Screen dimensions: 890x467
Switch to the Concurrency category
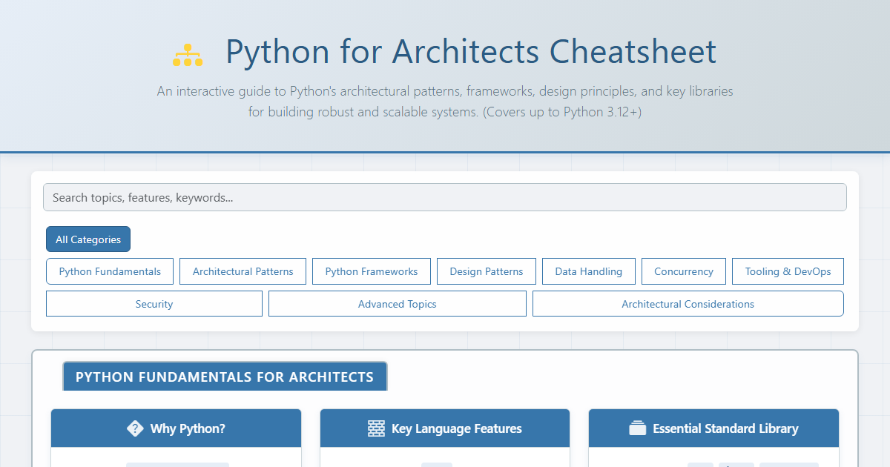click(x=684, y=271)
